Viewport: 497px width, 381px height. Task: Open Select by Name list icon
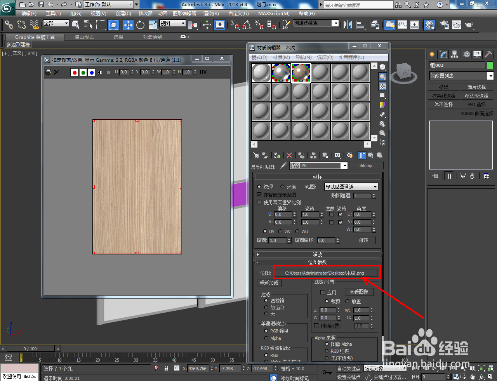(88, 25)
